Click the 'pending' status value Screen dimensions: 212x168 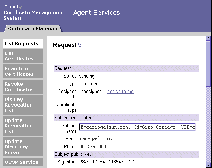coord(86,76)
